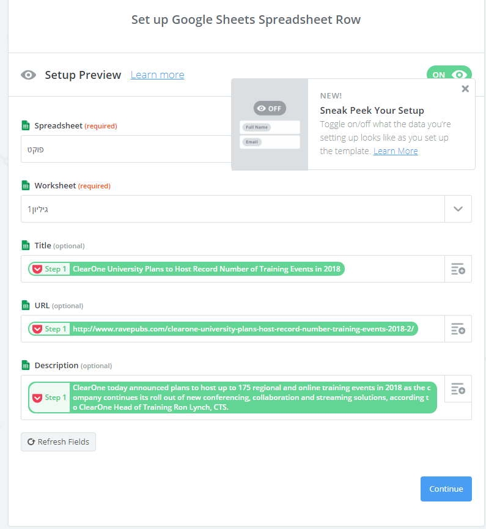Click Google Sheets icon beside Description label

[26, 365]
